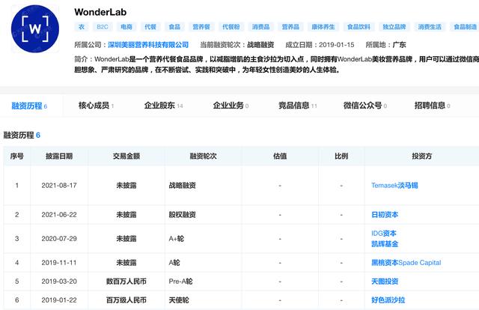Click the 交易金额 column header
The width and height of the screenshot is (479, 310).
[x=126, y=156]
